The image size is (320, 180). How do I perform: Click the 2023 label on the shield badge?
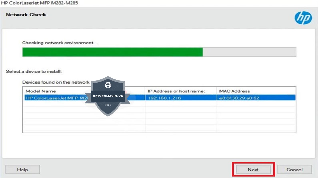108,105
